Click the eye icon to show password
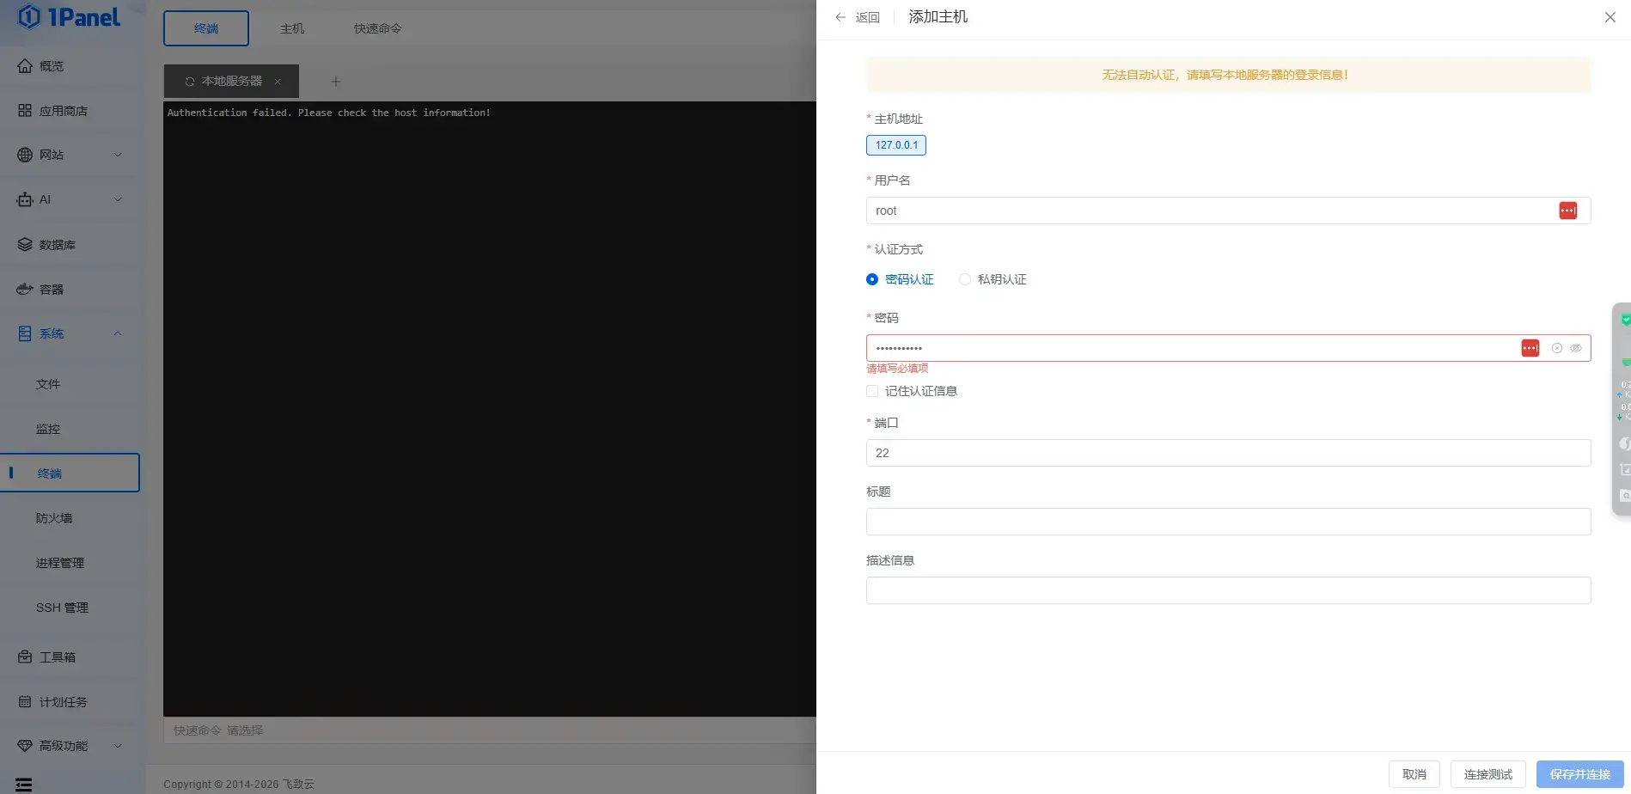Image resolution: width=1631 pixels, height=794 pixels. click(1576, 348)
